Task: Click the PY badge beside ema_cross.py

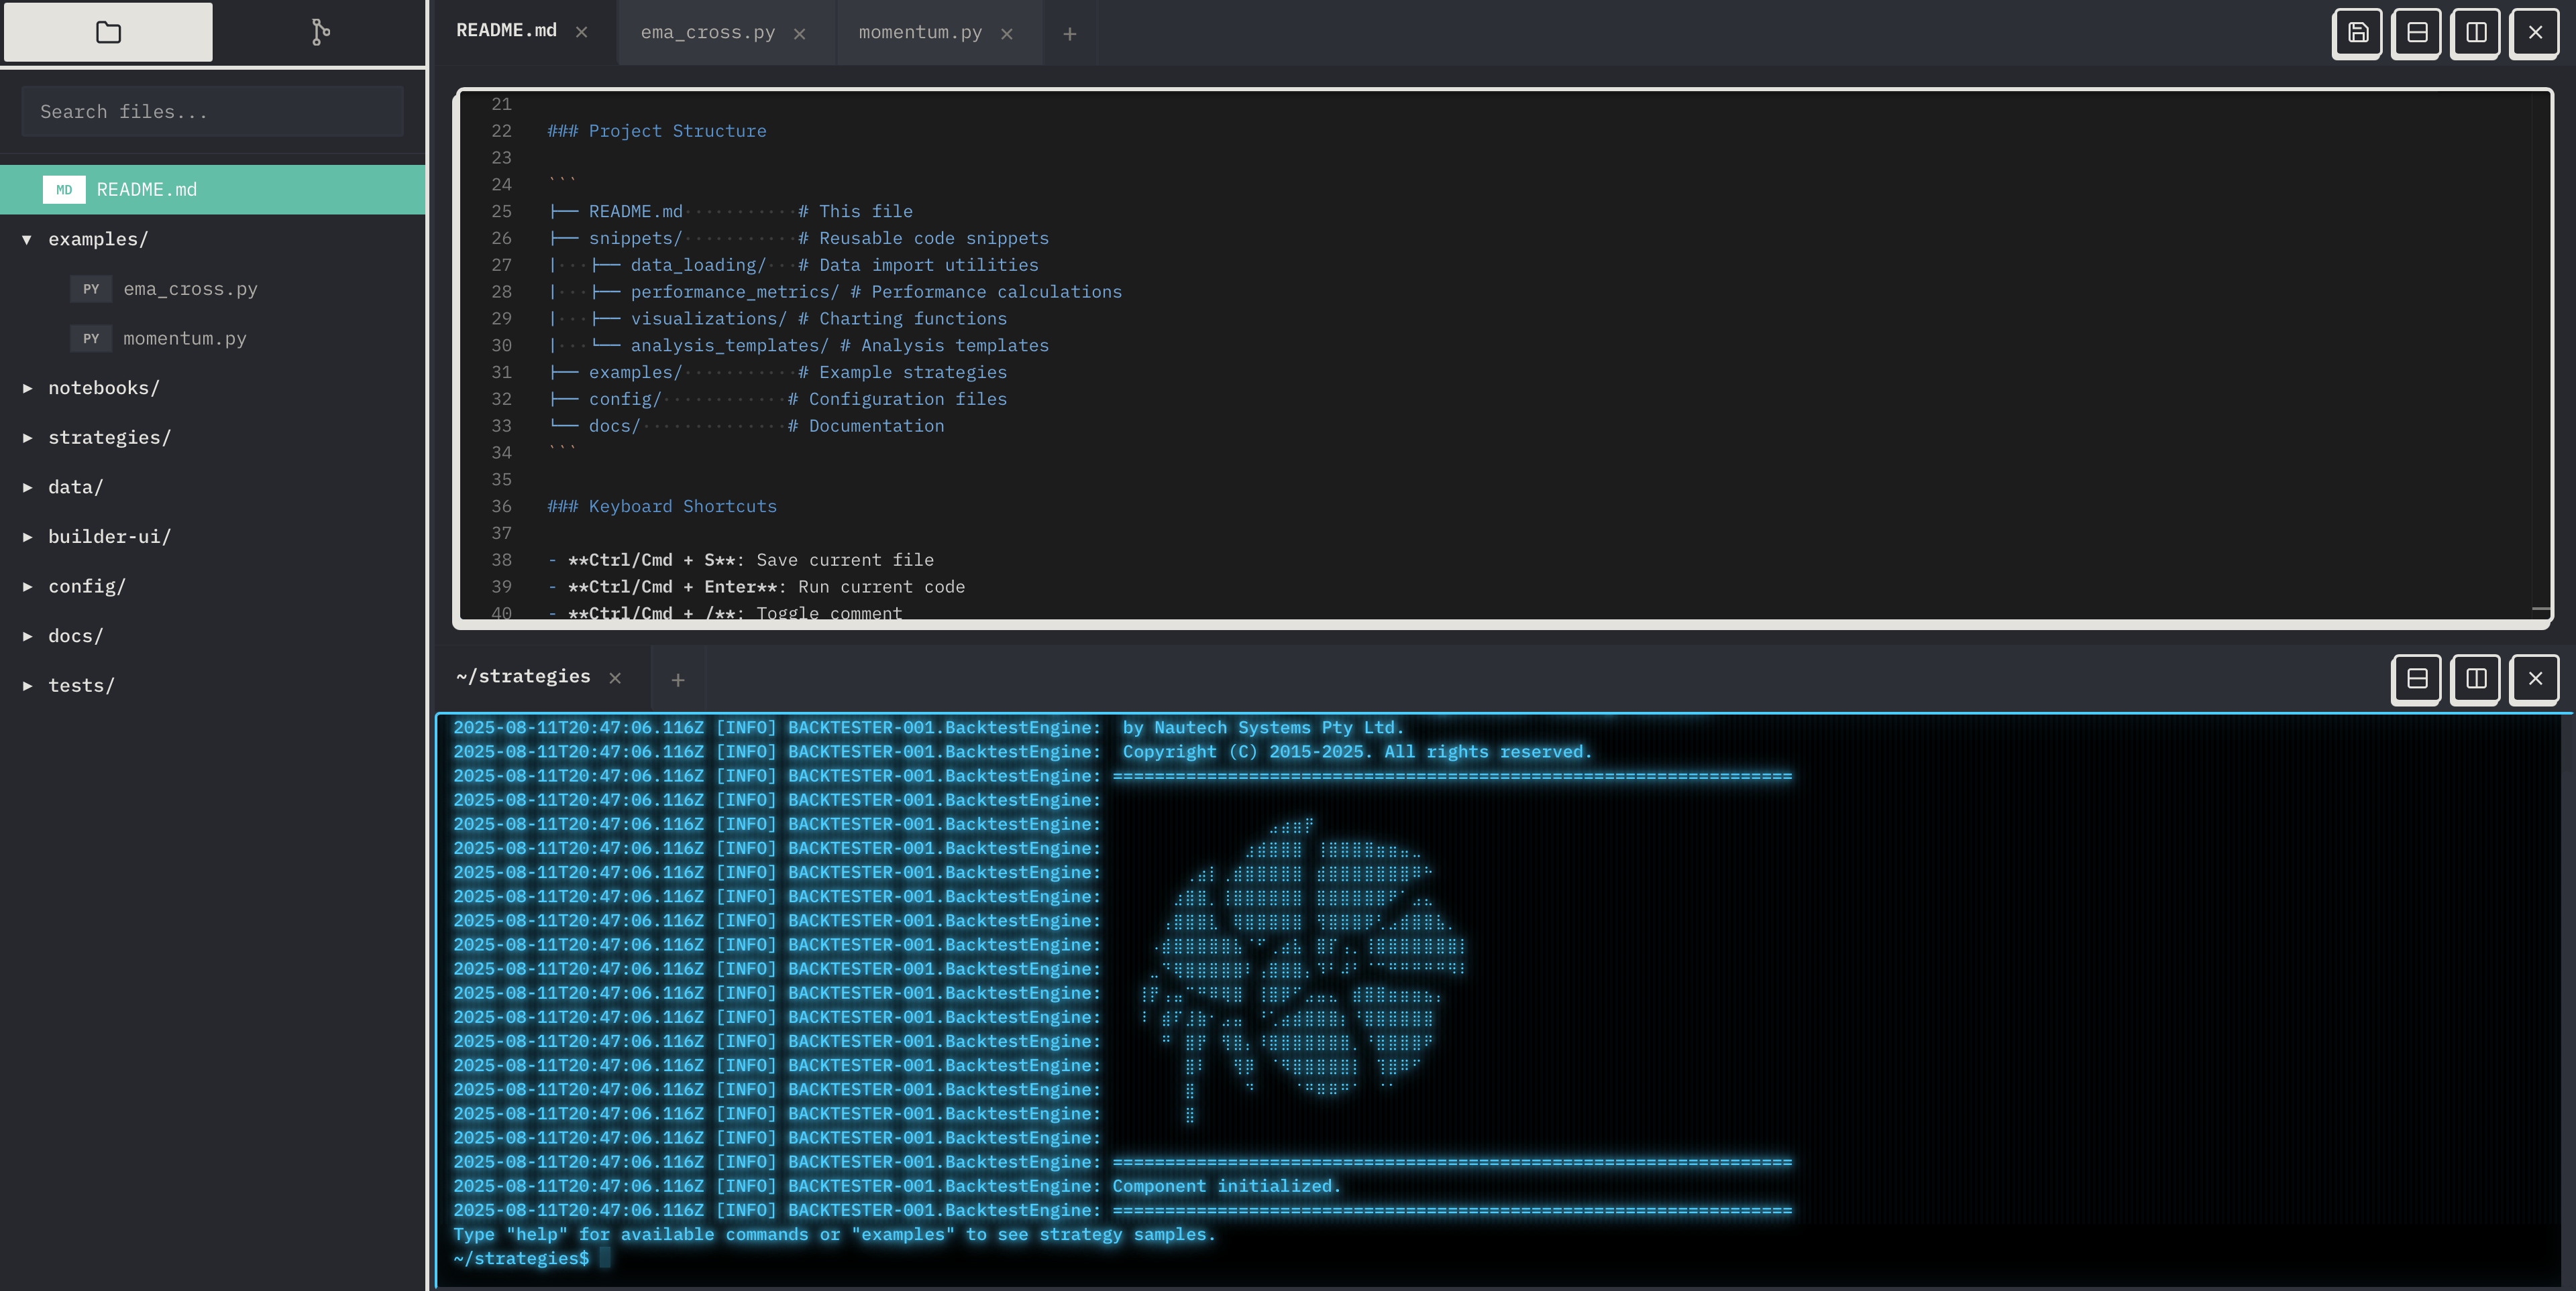Action: tap(91, 289)
